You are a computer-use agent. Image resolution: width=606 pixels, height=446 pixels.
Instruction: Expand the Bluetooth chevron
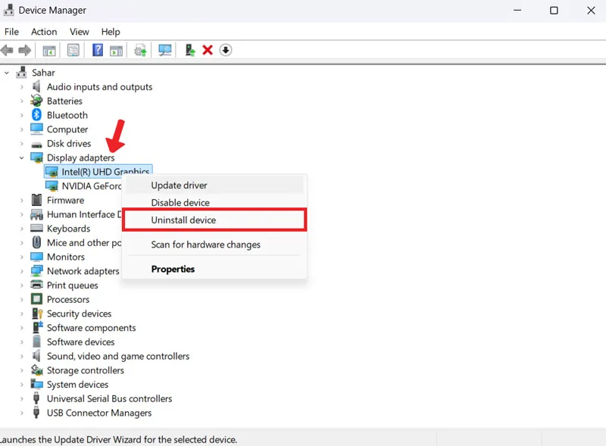[x=22, y=115]
